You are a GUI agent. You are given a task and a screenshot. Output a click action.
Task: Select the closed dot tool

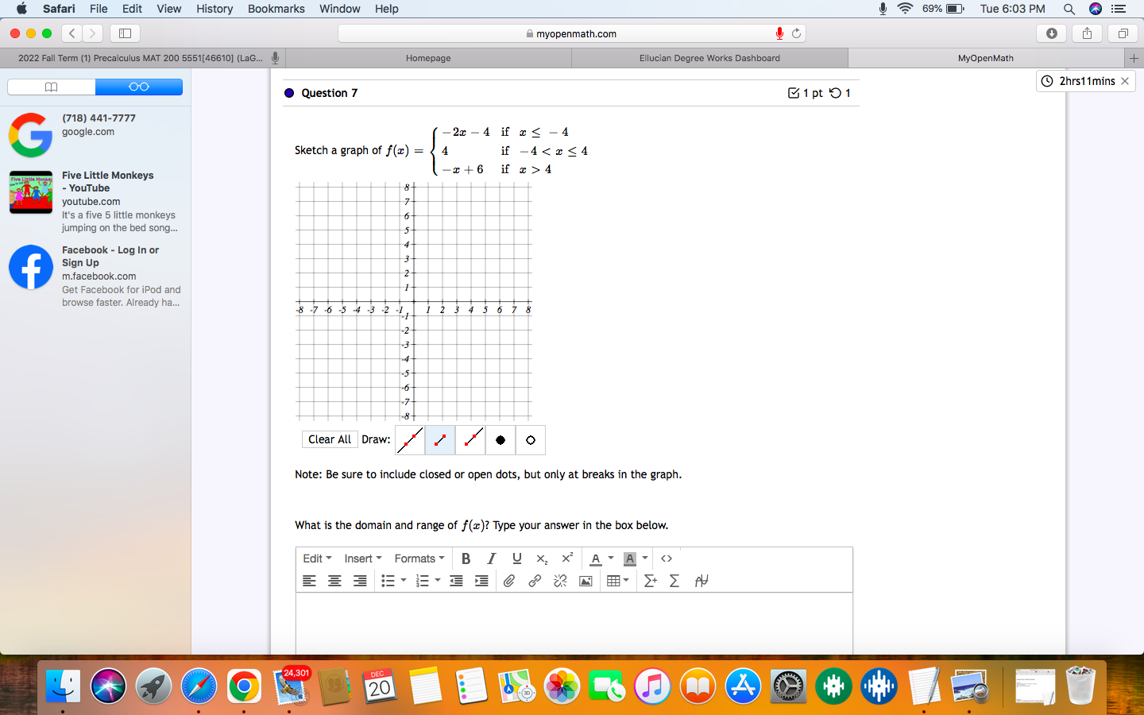pos(500,440)
